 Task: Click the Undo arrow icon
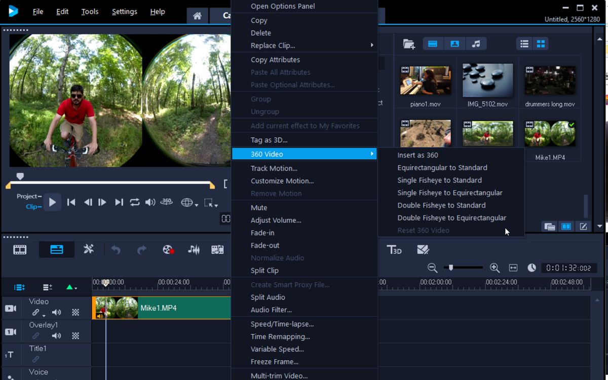(116, 249)
